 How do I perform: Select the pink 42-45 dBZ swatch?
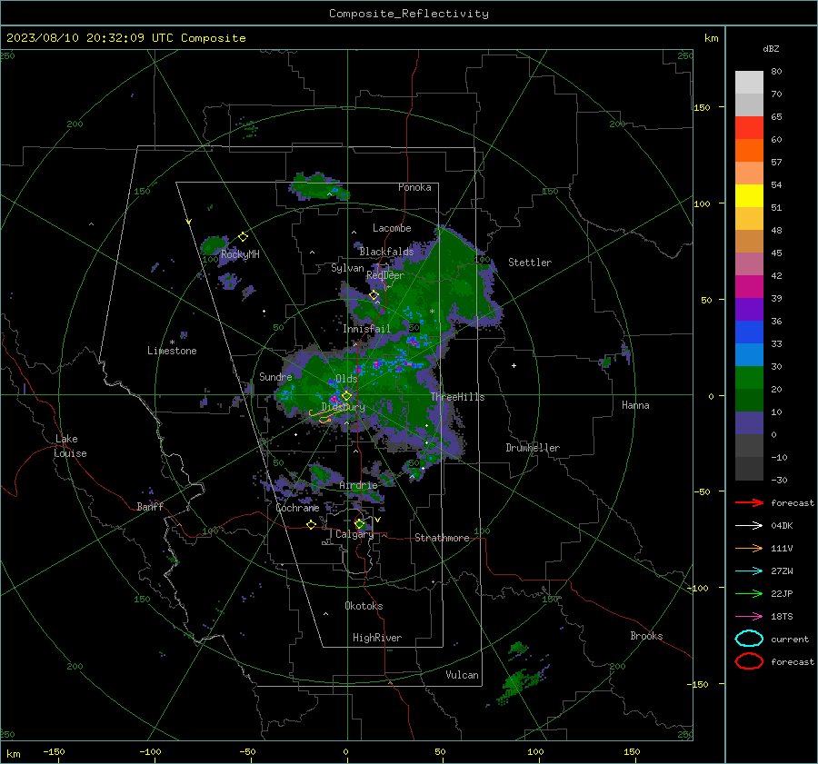[x=749, y=264]
